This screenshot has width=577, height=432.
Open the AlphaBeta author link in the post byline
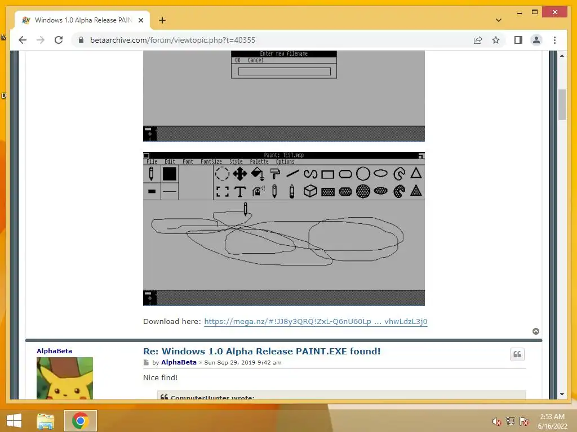point(179,362)
